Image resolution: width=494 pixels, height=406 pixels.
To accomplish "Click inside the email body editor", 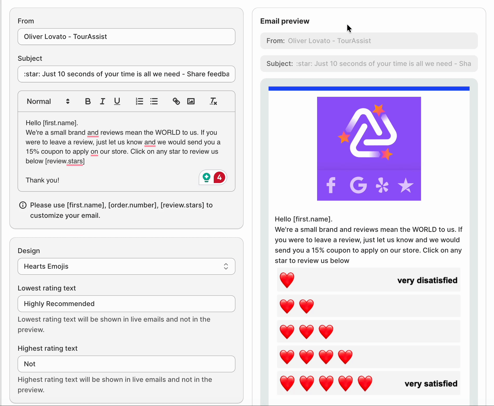I will tap(126, 152).
